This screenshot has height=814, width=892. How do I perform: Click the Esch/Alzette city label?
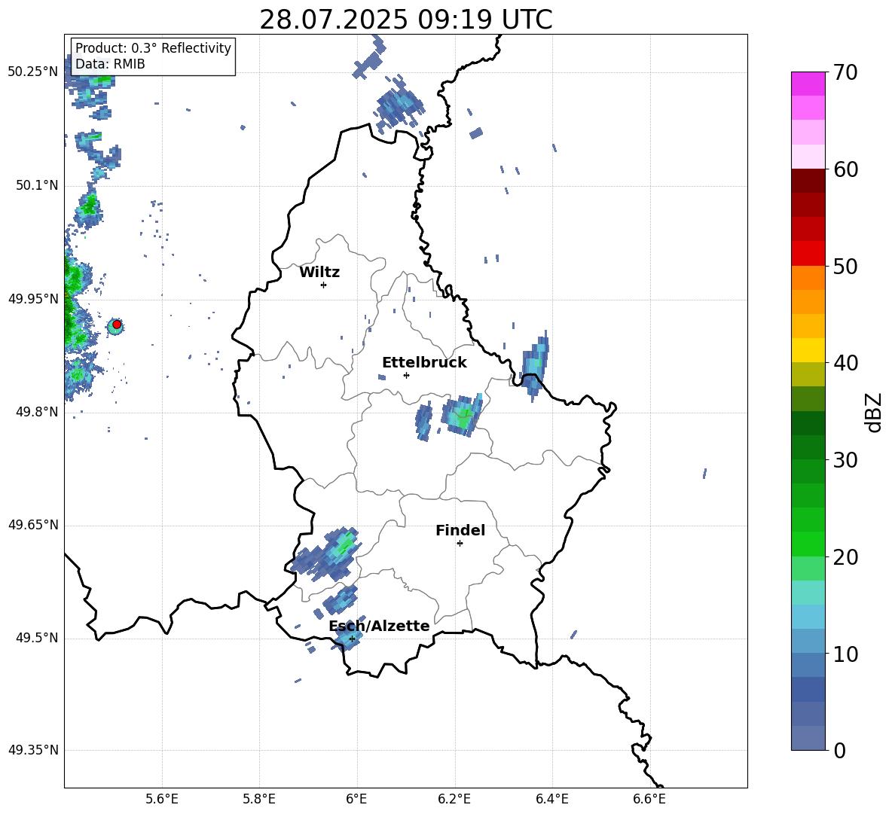[x=379, y=626]
